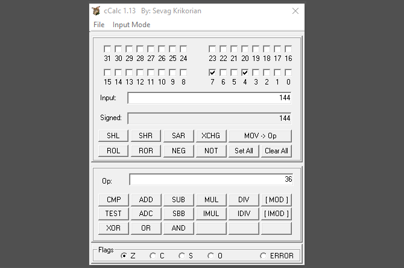The height and width of the screenshot is (268, 404).
Task: Open the Input Mode menu
Action: 131,25
